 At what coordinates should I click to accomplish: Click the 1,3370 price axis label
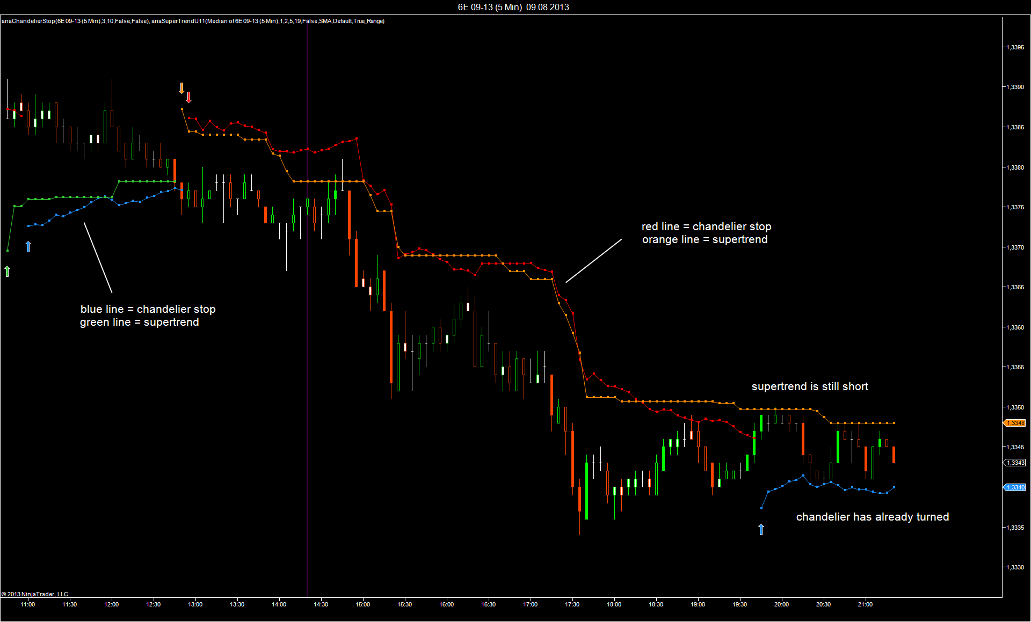pyautogui.click(x=1015, y=247)
